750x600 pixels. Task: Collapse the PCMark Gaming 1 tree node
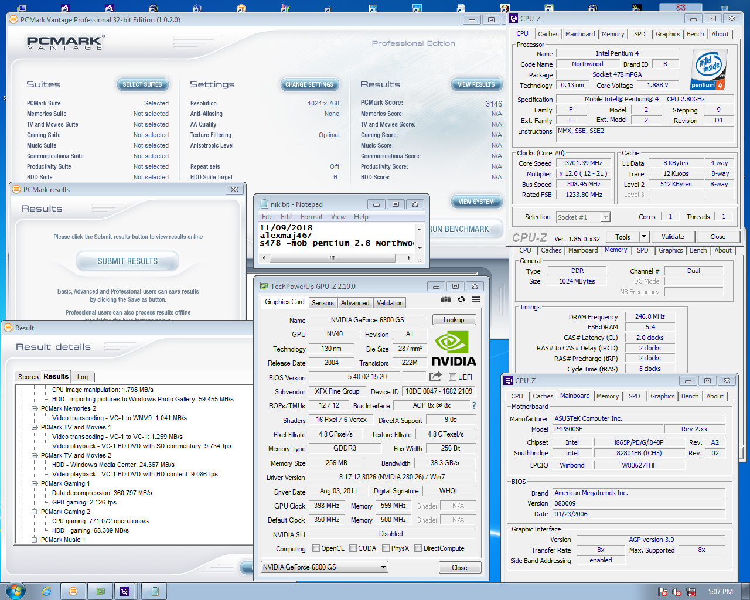35,483
